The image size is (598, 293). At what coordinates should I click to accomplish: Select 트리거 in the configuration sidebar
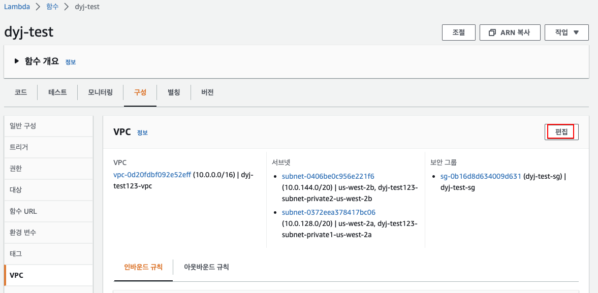19,147
